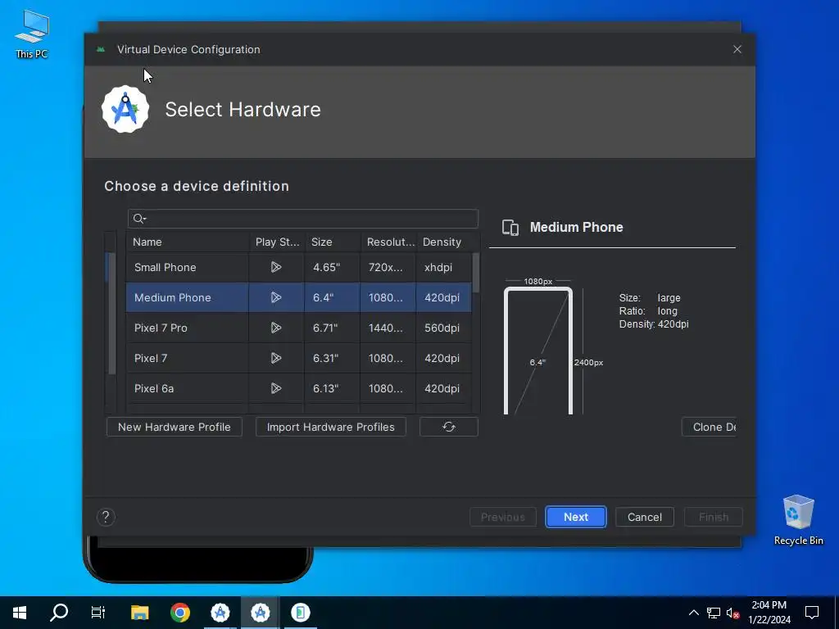Click the category list scrollbar on left
This screenshot has height=629, width=839.
pos(111,313)
